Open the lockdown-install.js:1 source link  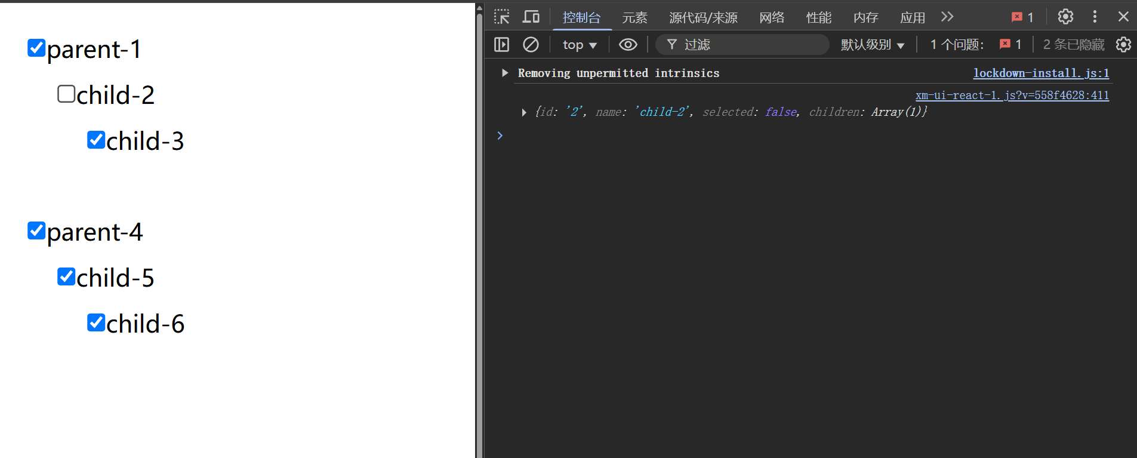pyautogui.click(x=1041, y=73)
